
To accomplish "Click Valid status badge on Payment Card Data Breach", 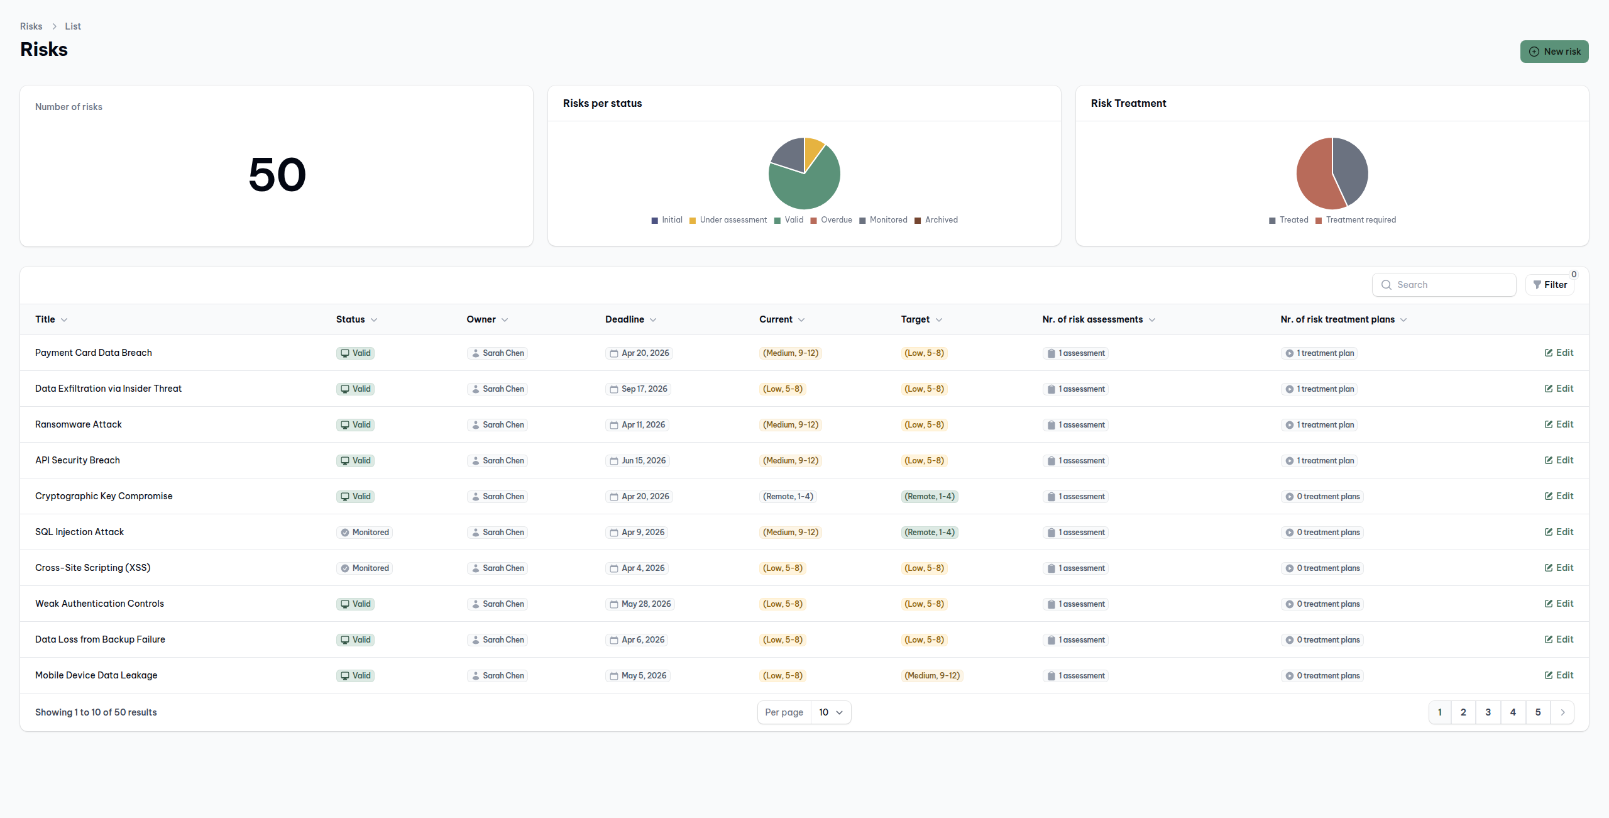I will 355,353.
